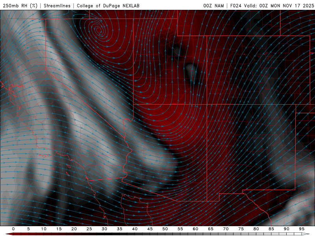Click the "00Z NAM" model run label

coord(213,6)
